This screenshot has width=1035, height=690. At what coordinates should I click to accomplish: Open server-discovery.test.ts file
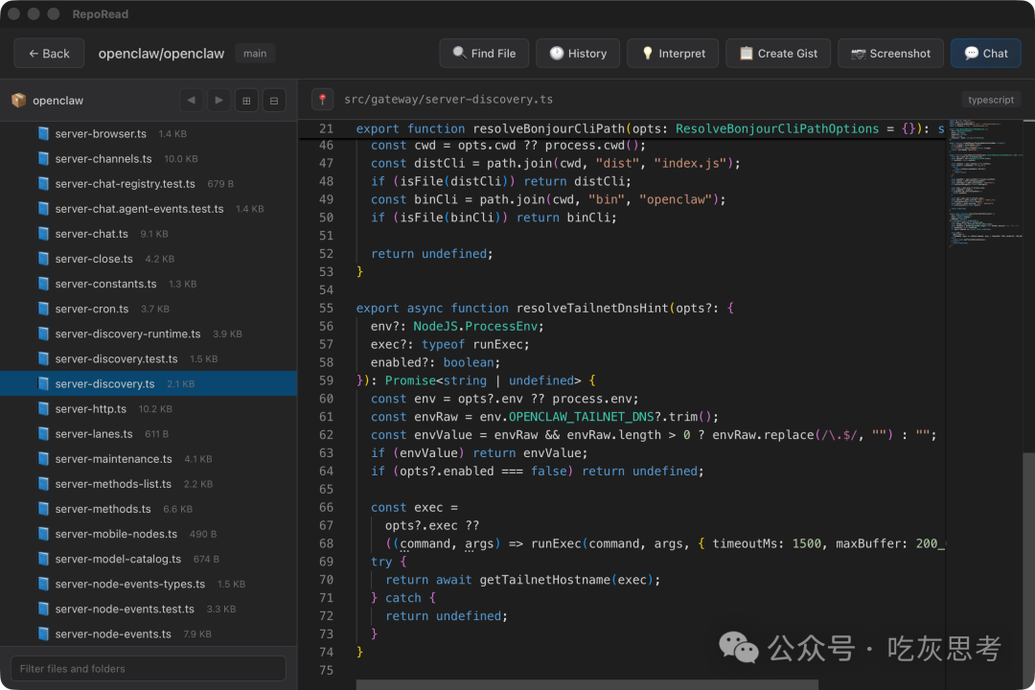(x=149, y=359)
